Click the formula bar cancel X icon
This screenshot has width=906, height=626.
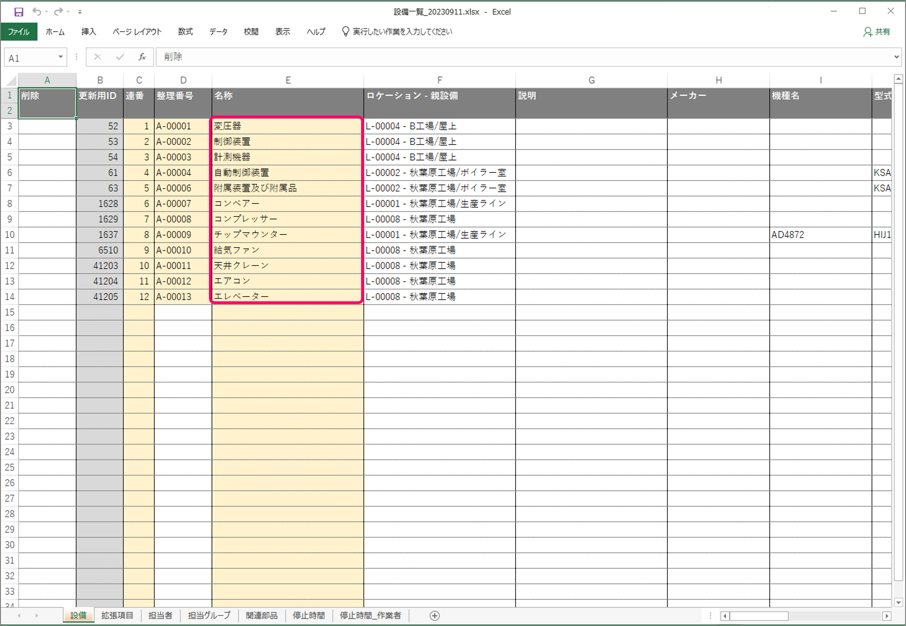pyautogui.click(x=97, y=57)
